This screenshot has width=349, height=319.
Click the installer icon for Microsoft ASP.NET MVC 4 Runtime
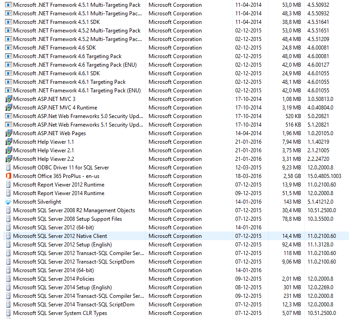(x=9, y=108)
